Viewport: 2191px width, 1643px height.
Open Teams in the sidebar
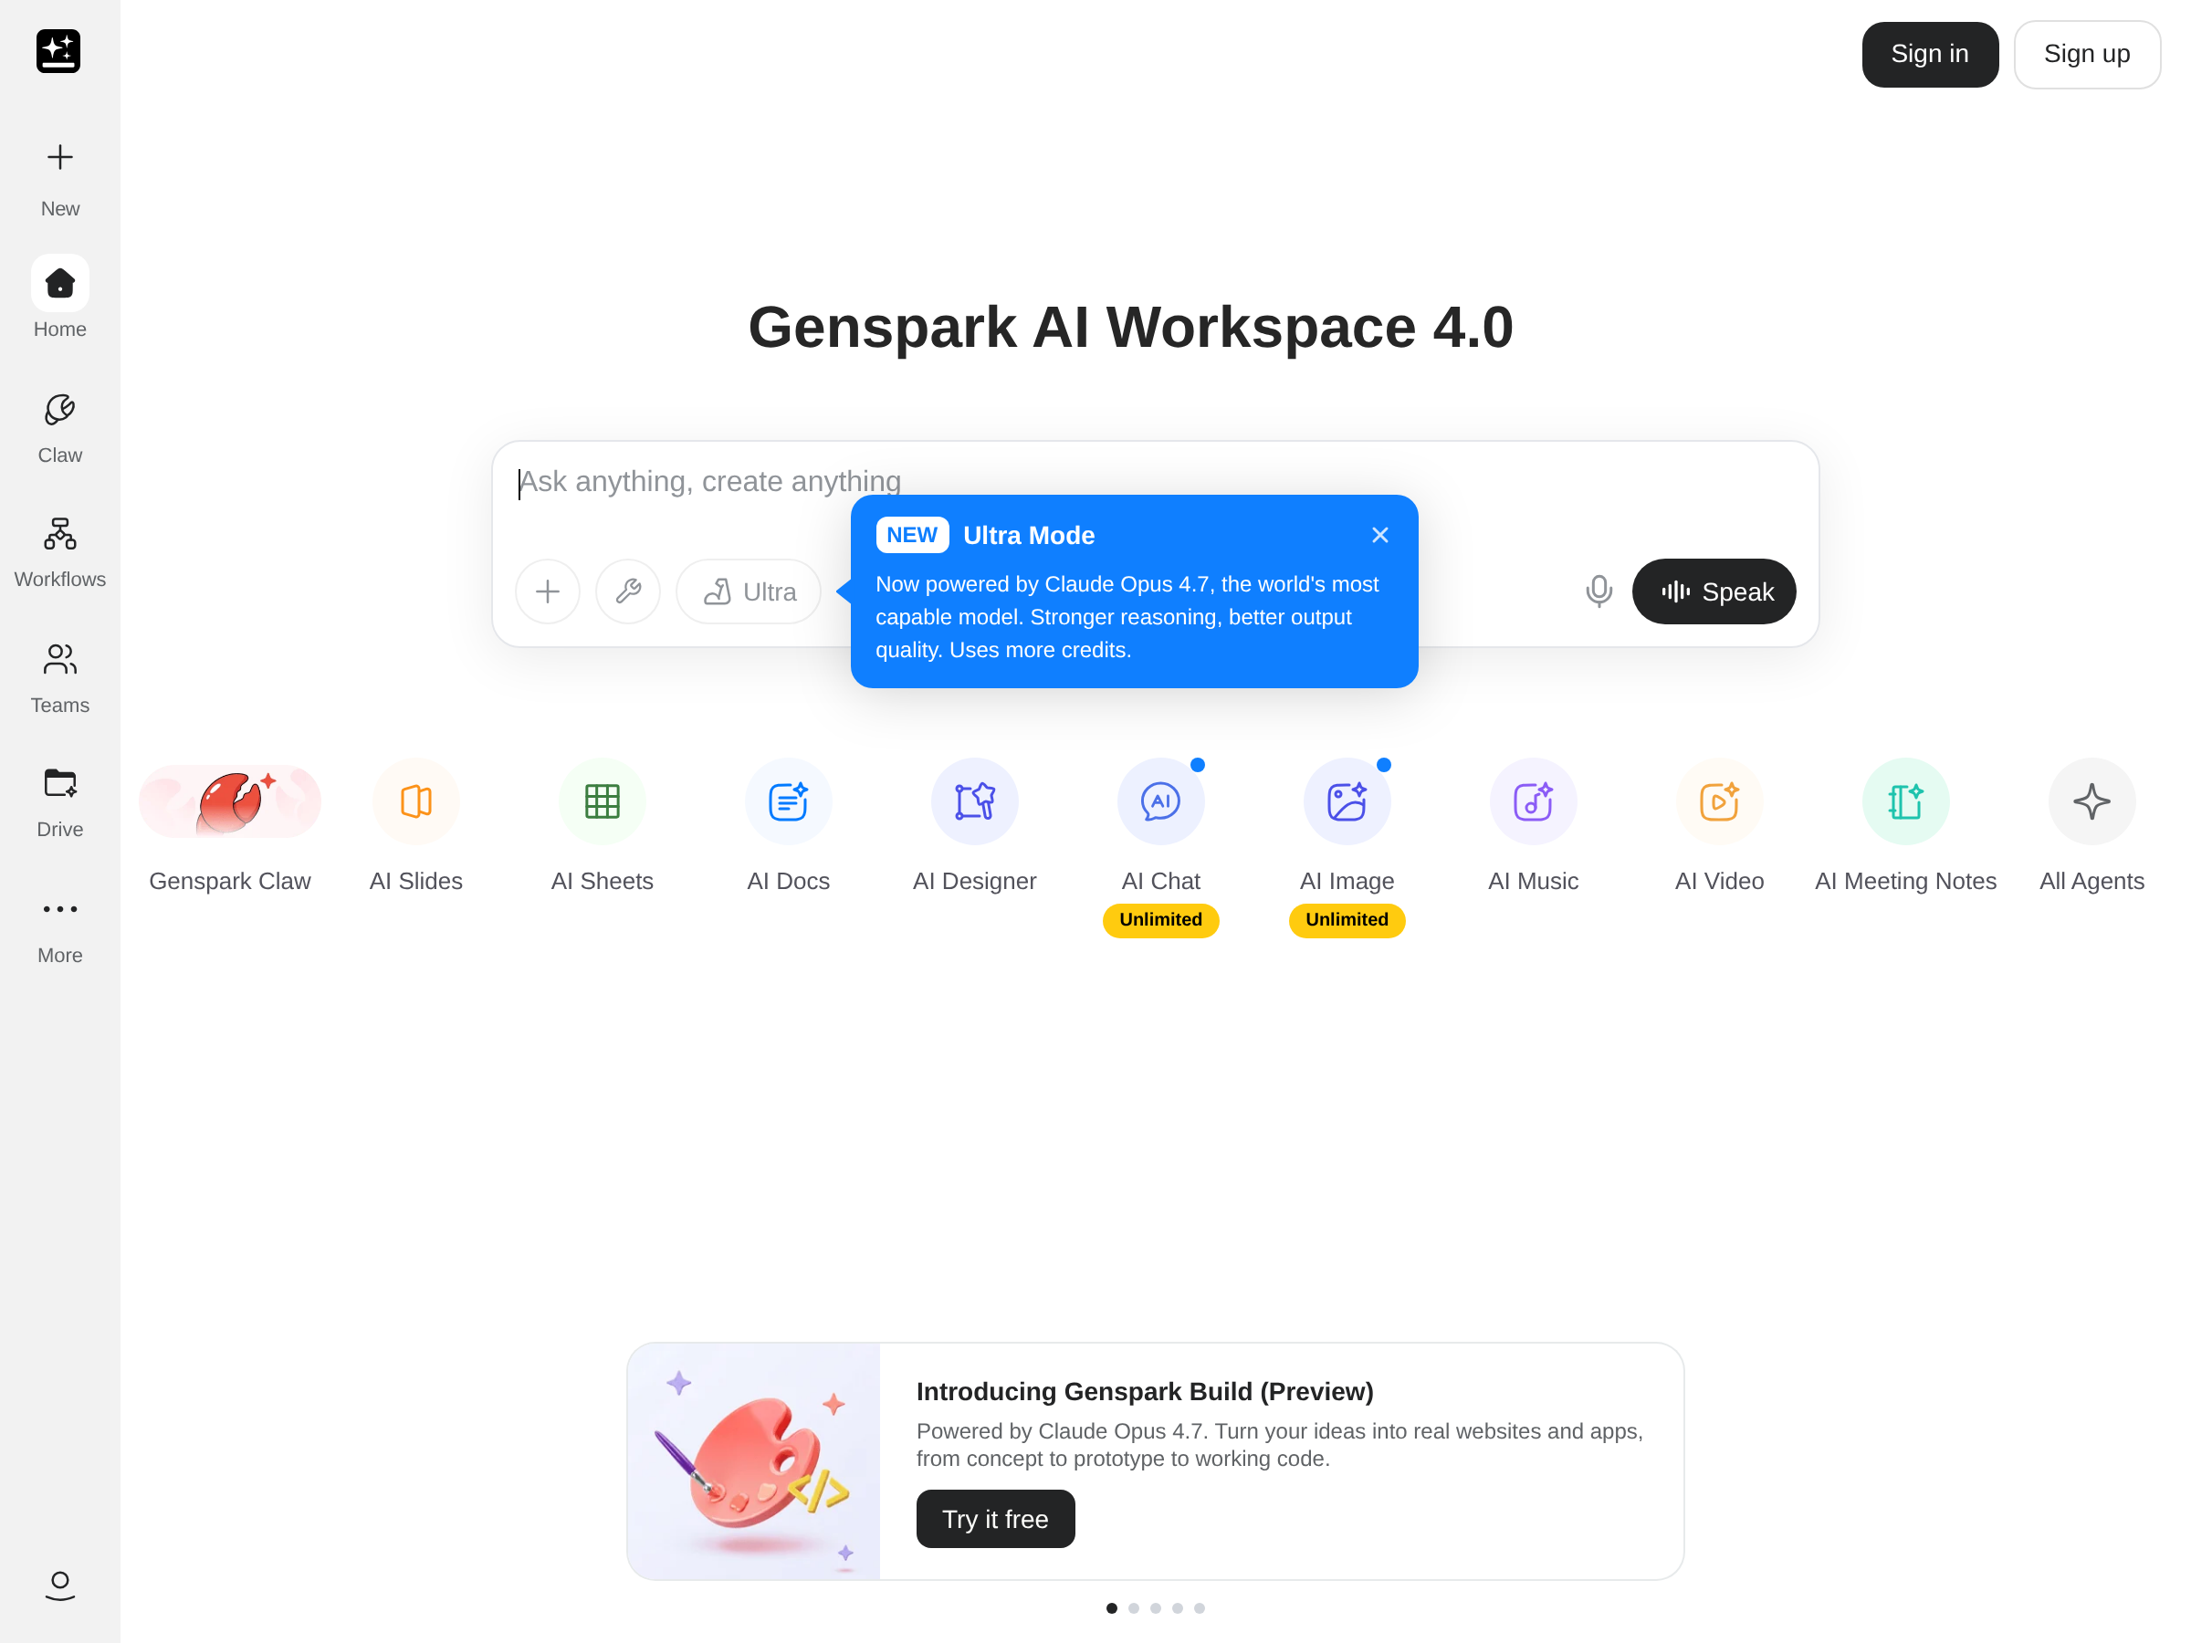pyautogui.click(x=59, y=677)
